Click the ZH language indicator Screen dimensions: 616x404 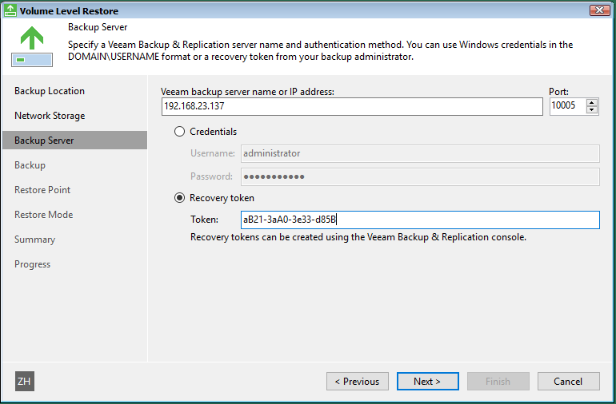pos(24,381)
